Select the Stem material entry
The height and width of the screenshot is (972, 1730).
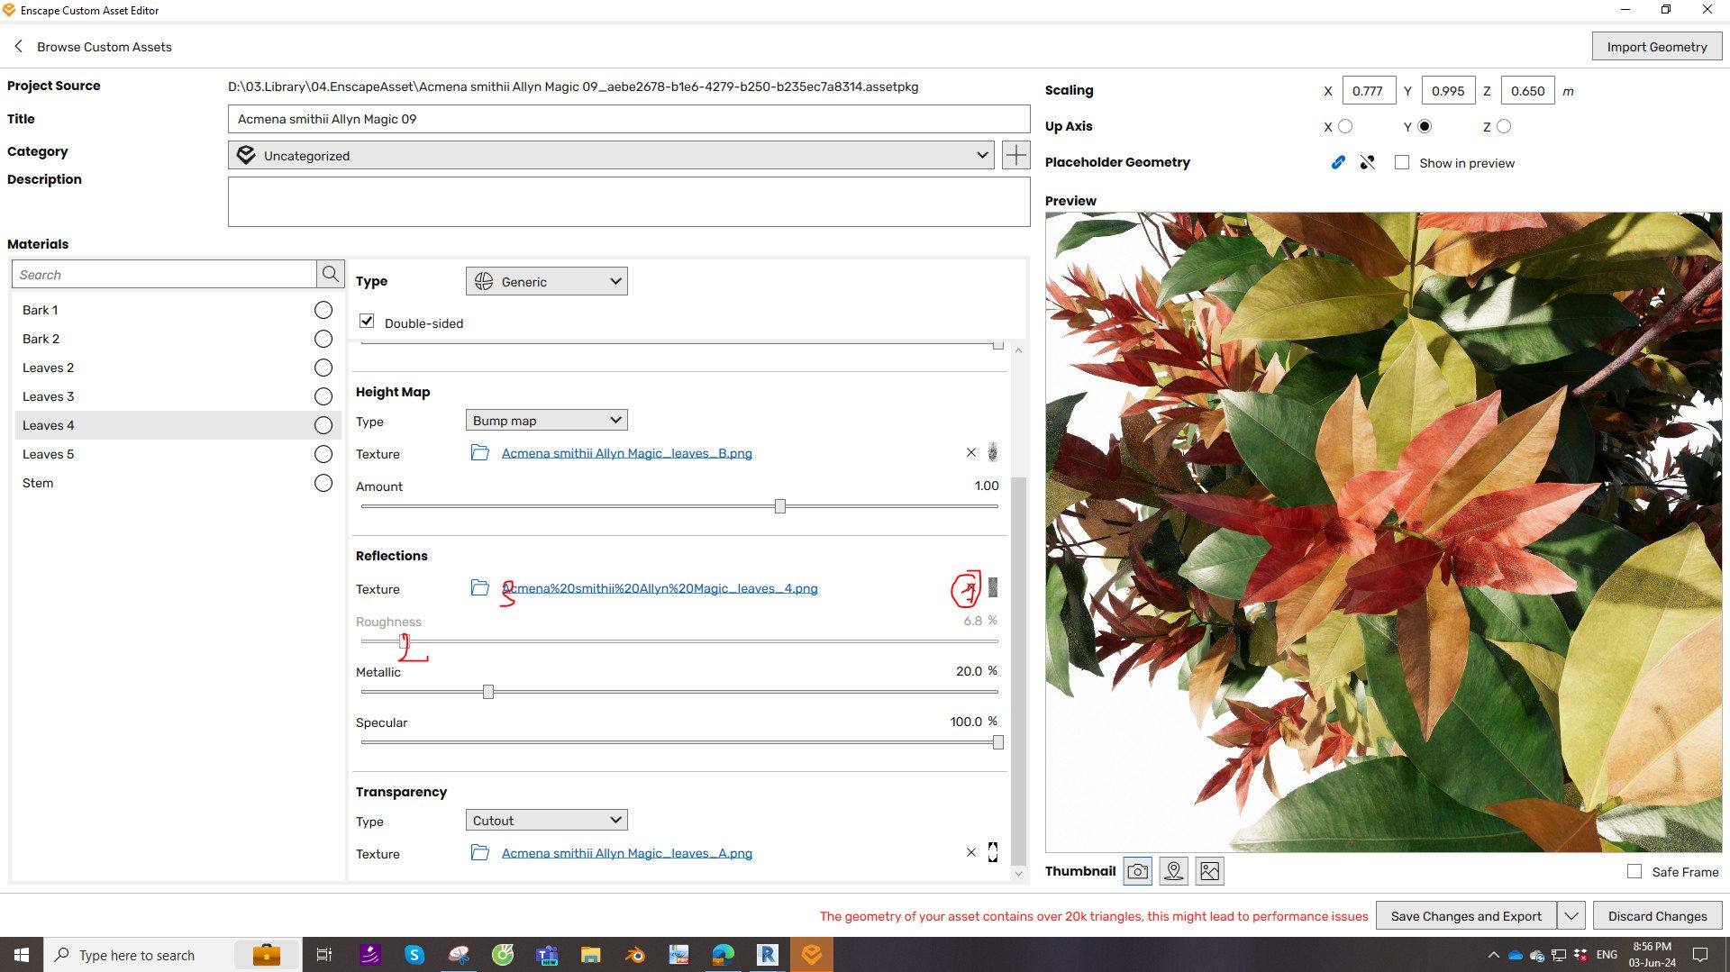point(38,483)
